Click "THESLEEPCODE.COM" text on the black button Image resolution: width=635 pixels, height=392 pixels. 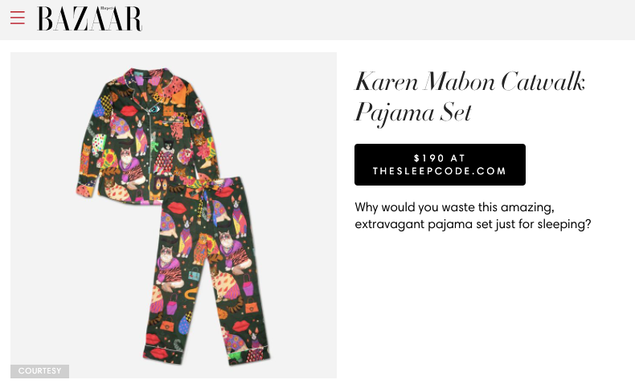tap(440, 171)
